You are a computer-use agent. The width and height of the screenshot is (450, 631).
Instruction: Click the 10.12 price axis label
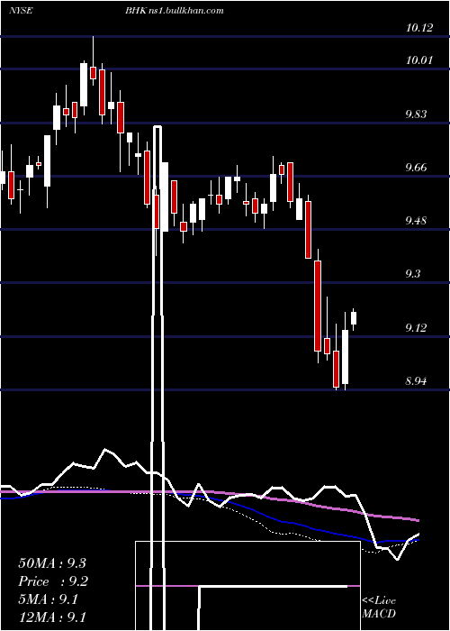419,28
